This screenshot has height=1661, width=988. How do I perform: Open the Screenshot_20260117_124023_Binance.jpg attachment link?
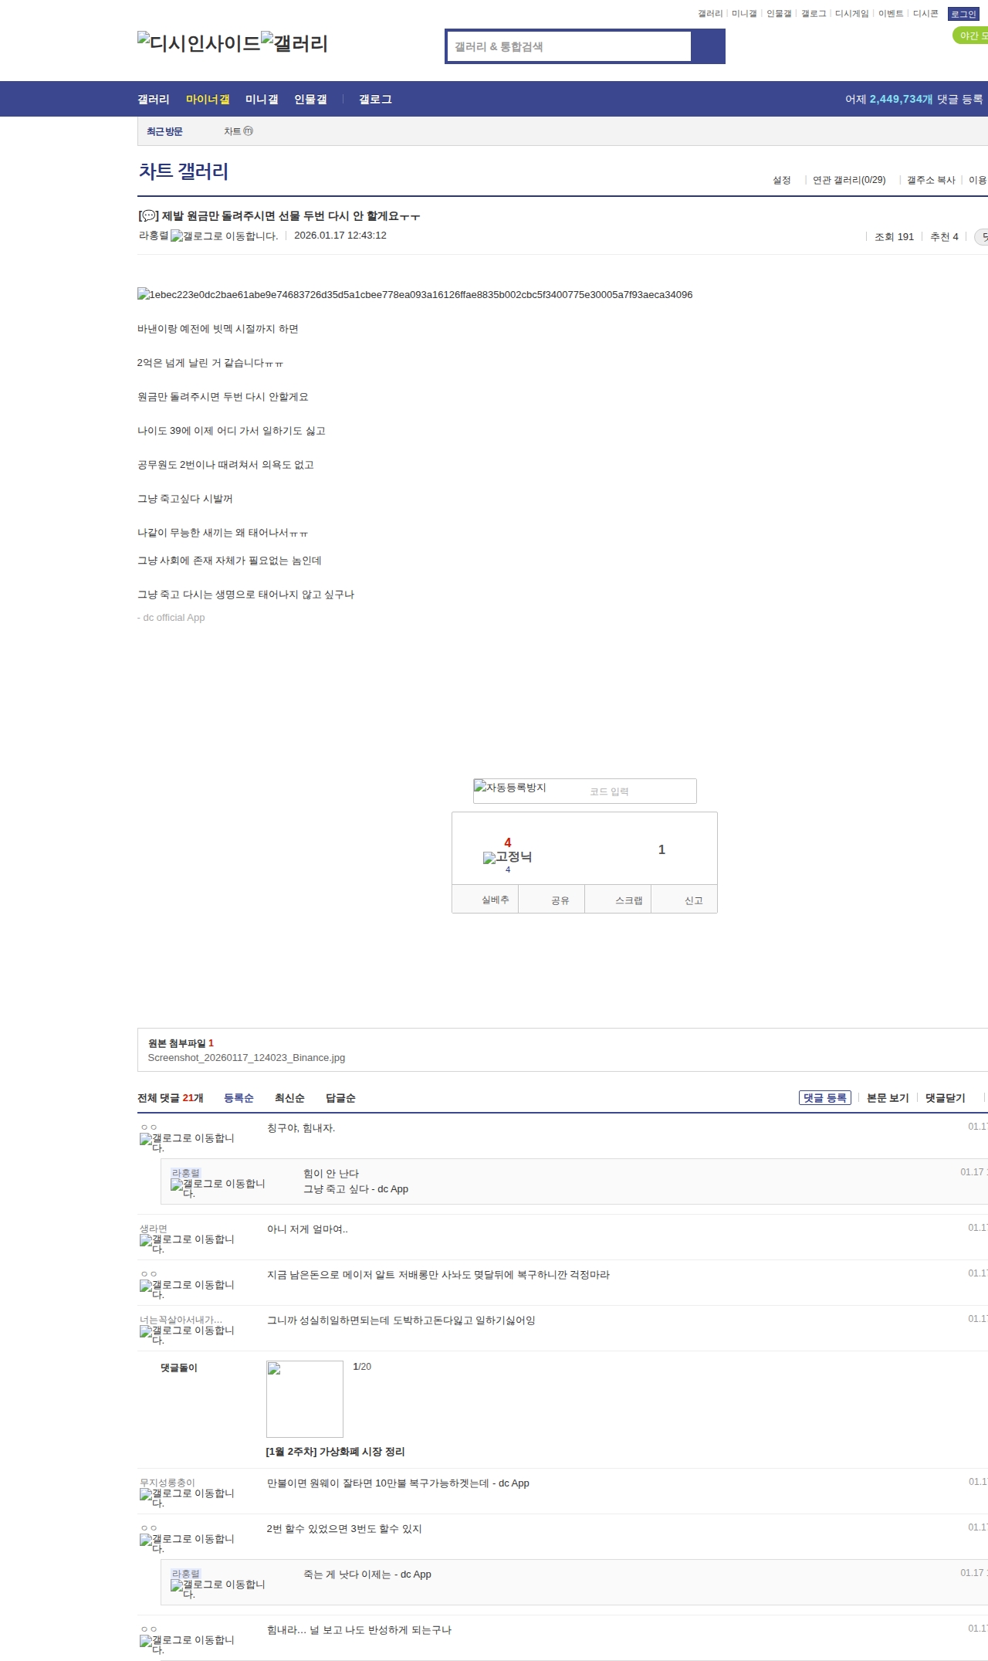(246, 1058)
